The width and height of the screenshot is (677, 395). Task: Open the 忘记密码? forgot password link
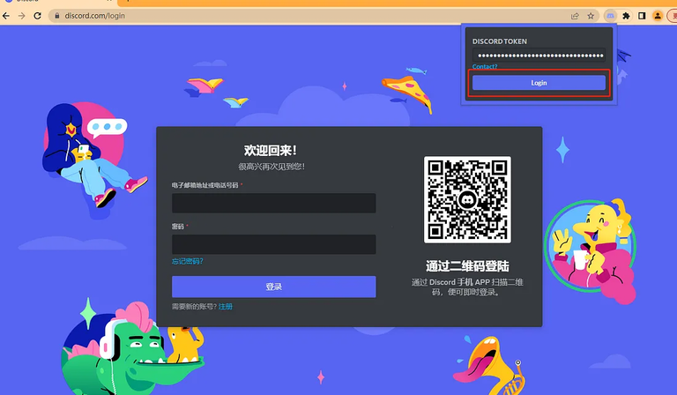click(x=187, y=262)
